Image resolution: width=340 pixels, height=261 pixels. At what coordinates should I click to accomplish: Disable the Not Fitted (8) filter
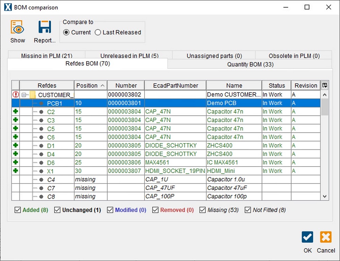tap(248, 210)
